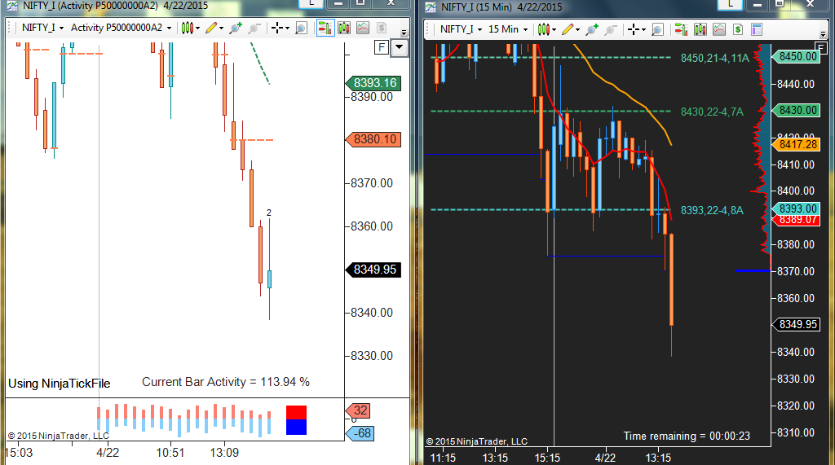This screenshot has width=835, height=465.
Task: Open chart style selector in Activity window
Action: coord(187,28)
